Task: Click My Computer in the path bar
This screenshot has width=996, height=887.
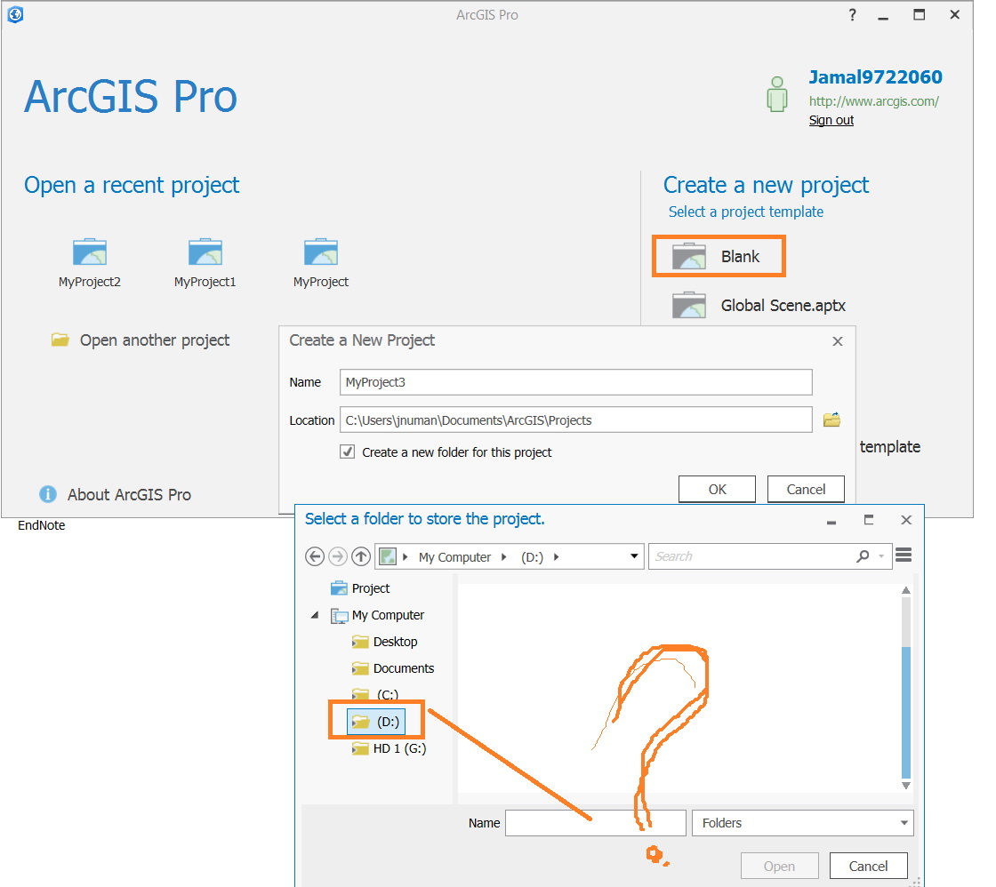Action: click(454, 557)
